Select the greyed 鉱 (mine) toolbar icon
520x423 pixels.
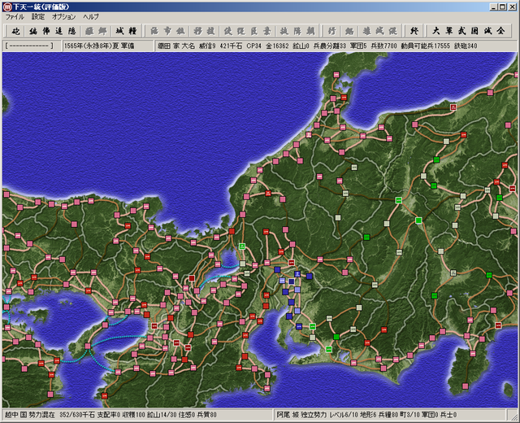[180, 31]
